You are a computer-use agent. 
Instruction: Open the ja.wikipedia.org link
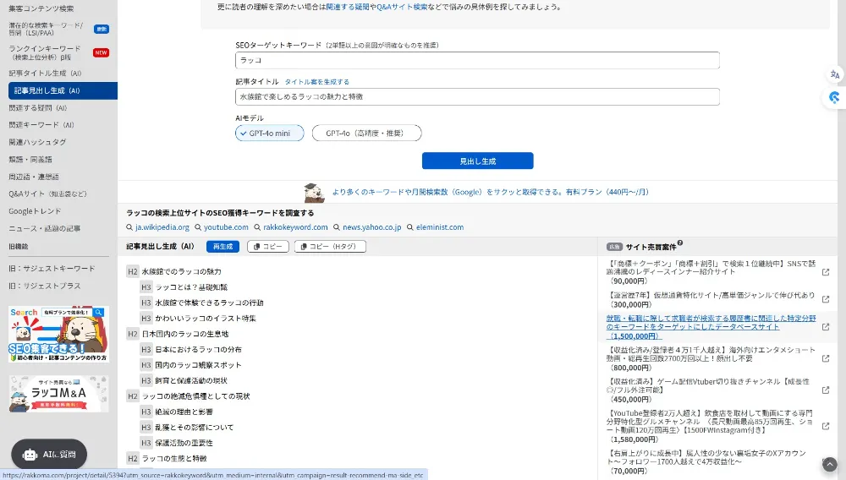[162, 227]
